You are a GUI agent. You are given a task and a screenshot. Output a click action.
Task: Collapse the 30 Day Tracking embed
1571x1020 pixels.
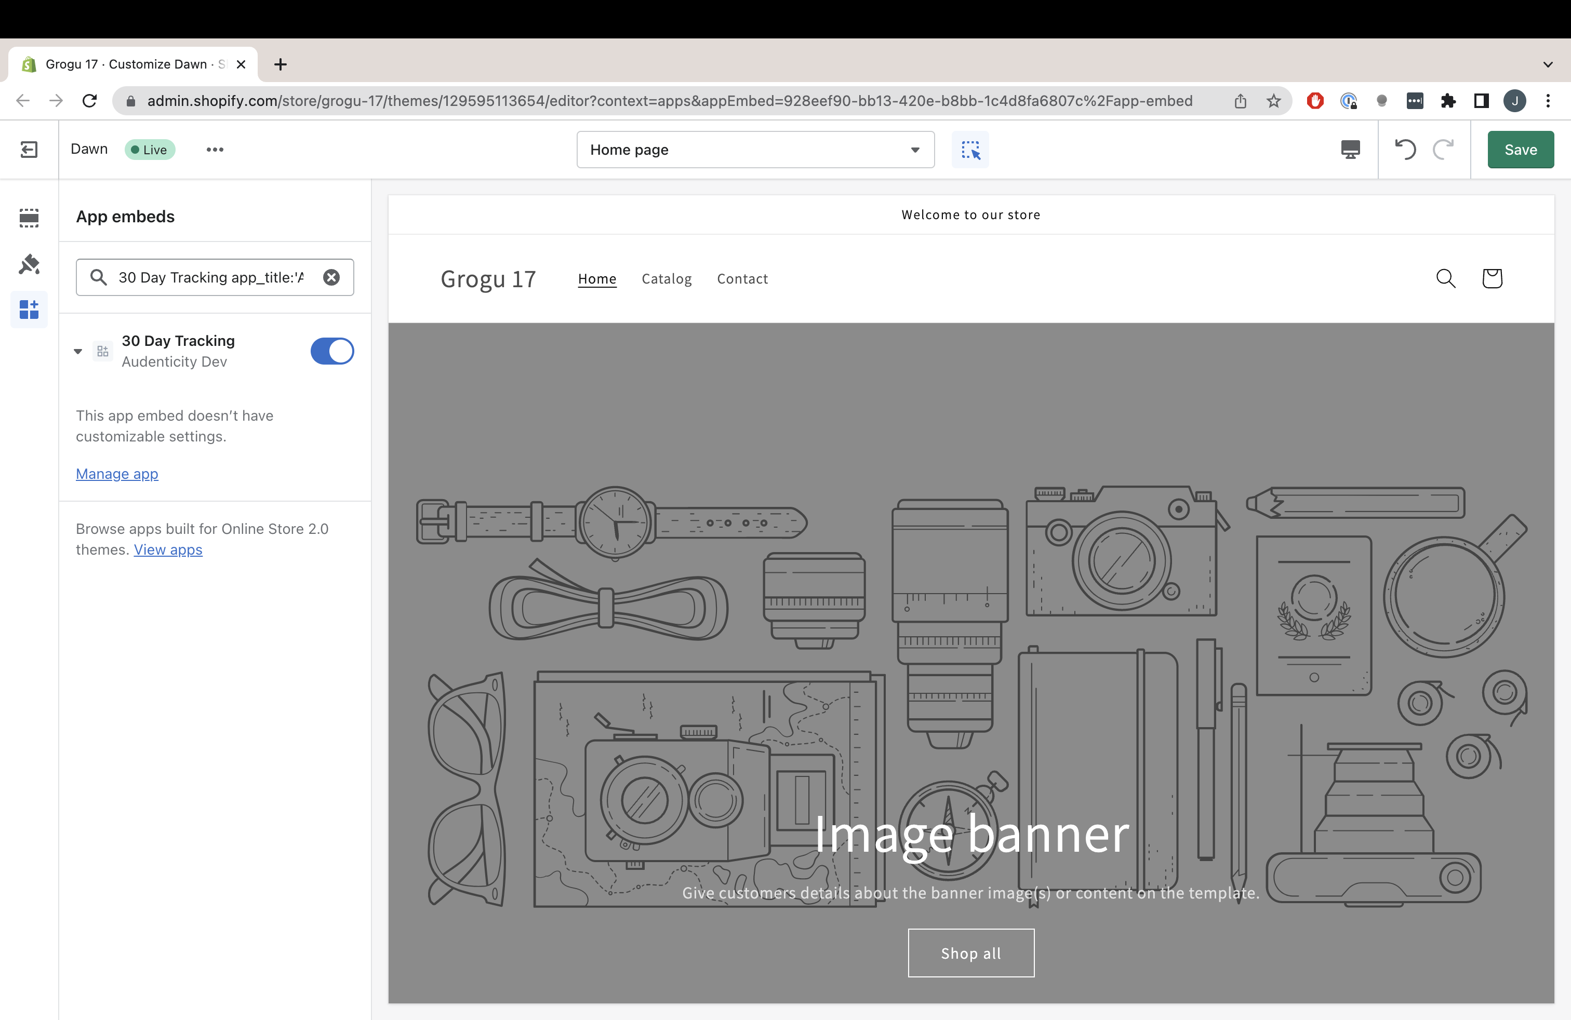[x=78, y=351]
